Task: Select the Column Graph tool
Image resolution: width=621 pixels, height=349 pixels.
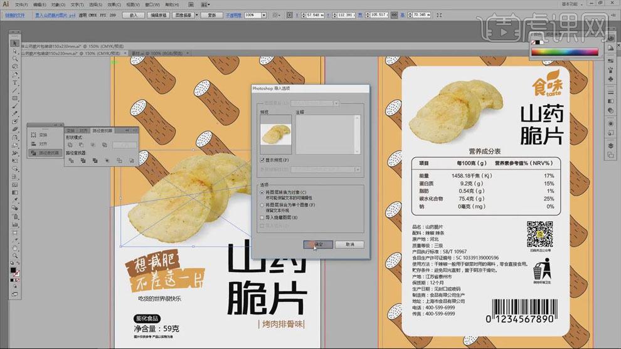Action: pyautogui.click(x=14, y=224)
